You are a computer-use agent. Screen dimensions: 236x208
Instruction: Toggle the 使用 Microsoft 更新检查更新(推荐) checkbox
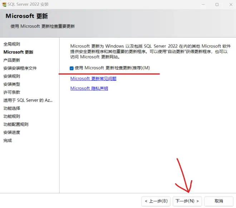pyautogui.click(x=72, y=68)
